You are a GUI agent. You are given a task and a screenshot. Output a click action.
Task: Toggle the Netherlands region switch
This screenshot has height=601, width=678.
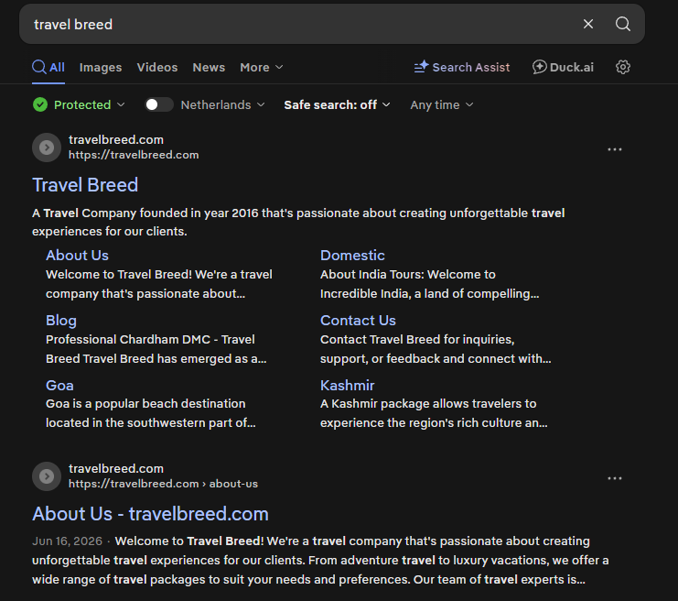(x=158, y=104)
